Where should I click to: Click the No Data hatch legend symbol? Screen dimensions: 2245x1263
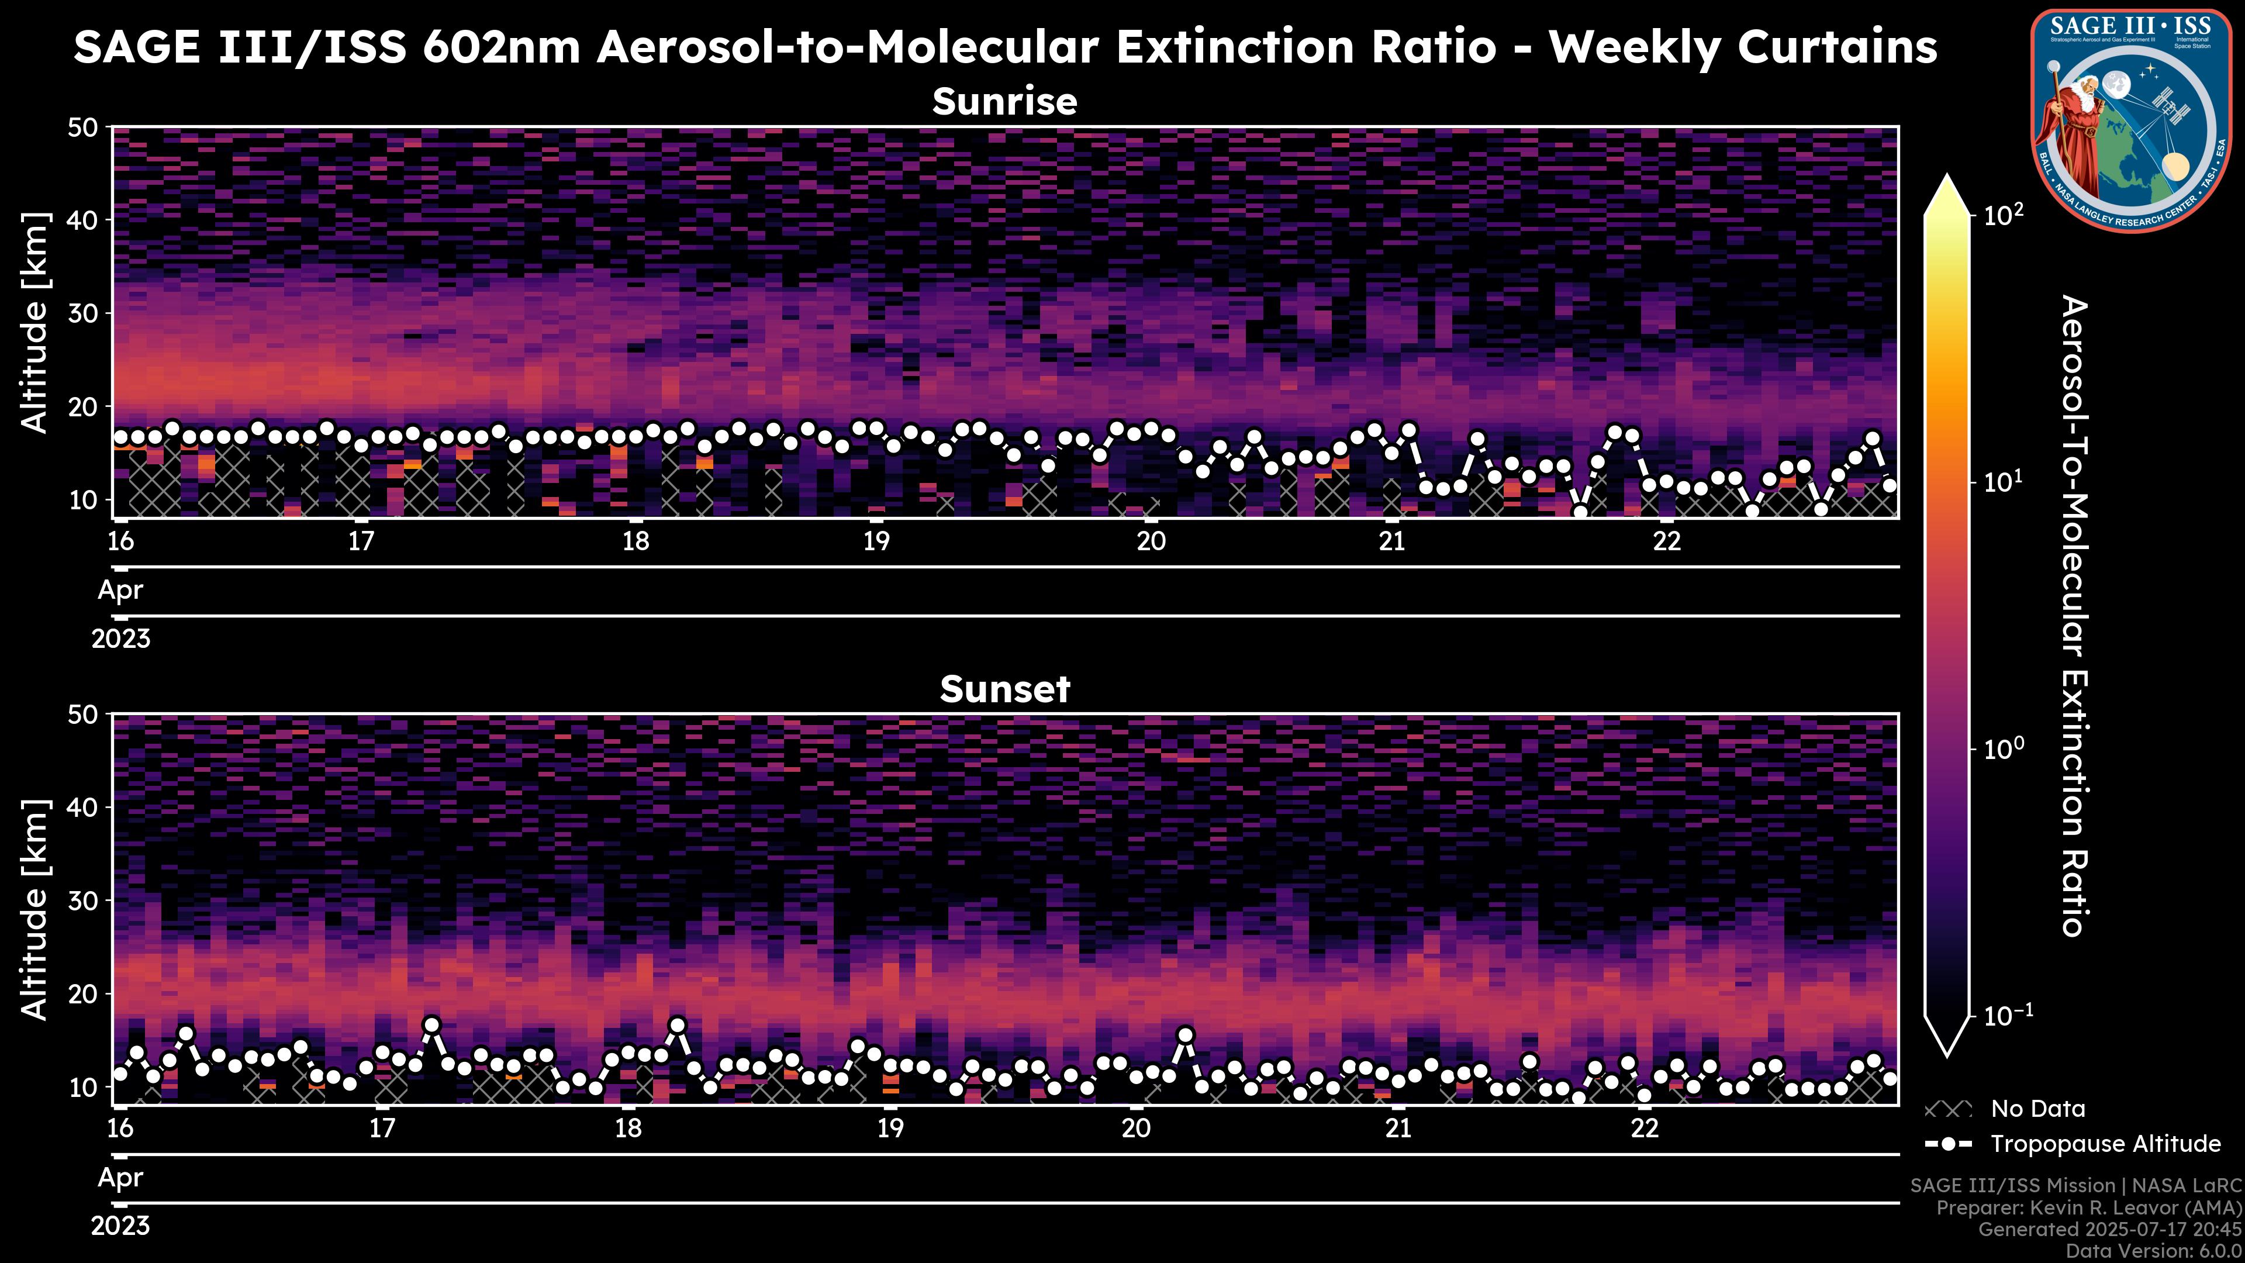click(1948, 1109)
